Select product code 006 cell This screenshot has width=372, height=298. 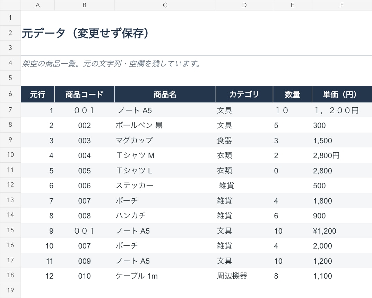pyautogui.click(x=85, y=186)
